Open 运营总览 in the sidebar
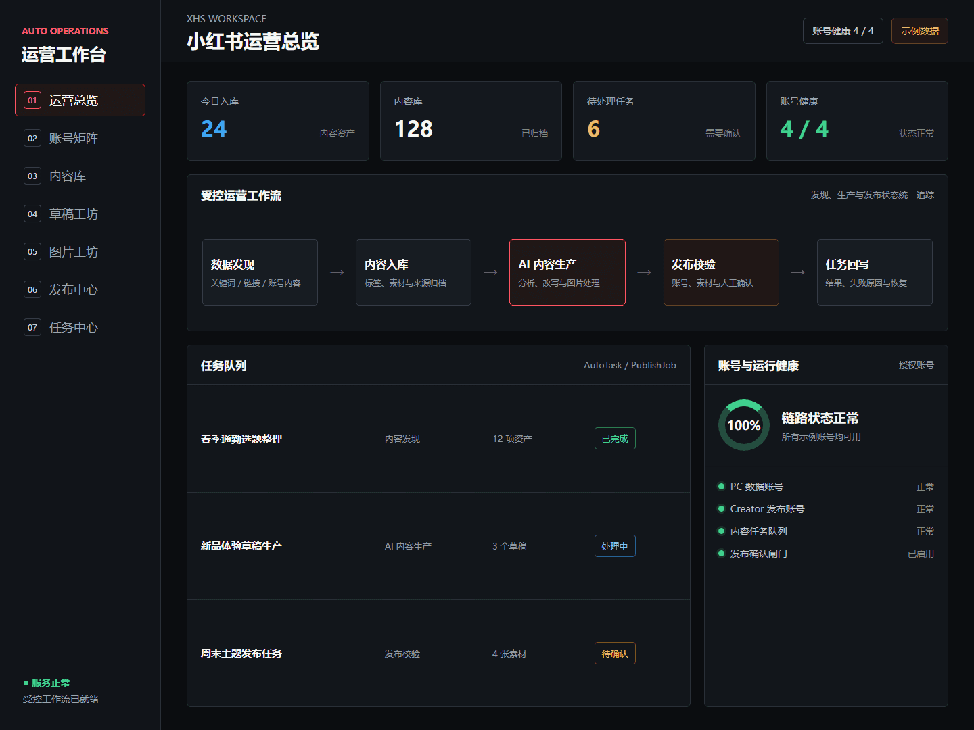The image size is (974, 730). [x=80, y=100]
